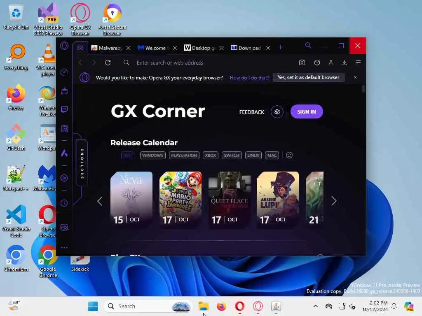Switch to the Desktop Wikipedia tab
The image size is (422, 316).
coord(200,48)
